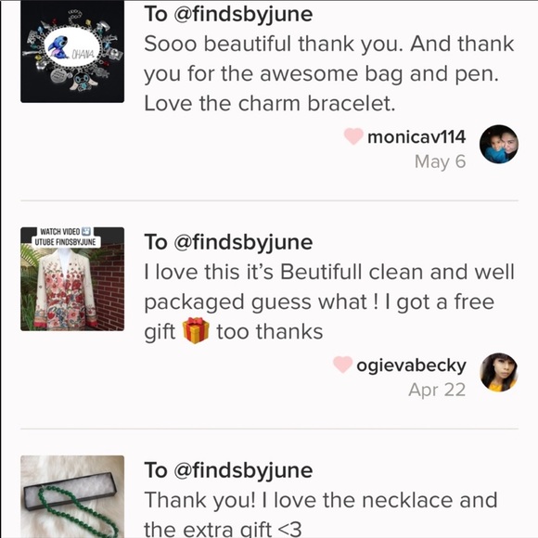538x538 pixels.
Task: Open ogievabecky's round profile avatar
Action: tap(498, 372)
